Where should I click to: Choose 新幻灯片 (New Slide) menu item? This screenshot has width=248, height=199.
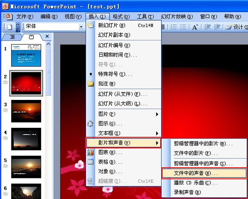(x=124, y=25)
